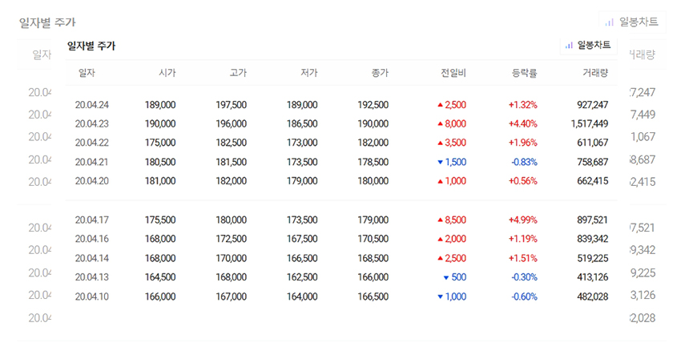Select the 20.04.22 date cell

(91, 143)
